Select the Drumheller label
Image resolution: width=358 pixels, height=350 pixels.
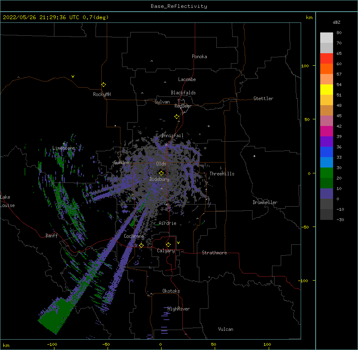265,202
